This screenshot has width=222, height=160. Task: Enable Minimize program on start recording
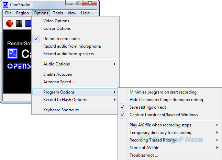(x=170, y=92)
